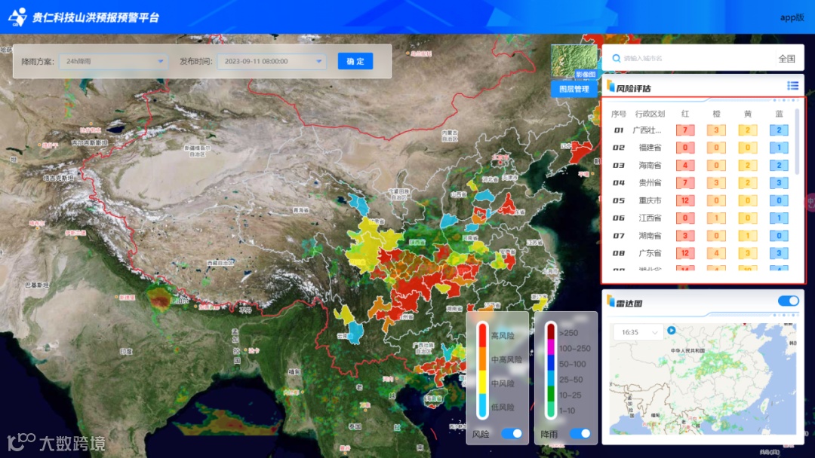Click the 序号 column header
Screen dimensions: 815x458
(x=619, y=114)
